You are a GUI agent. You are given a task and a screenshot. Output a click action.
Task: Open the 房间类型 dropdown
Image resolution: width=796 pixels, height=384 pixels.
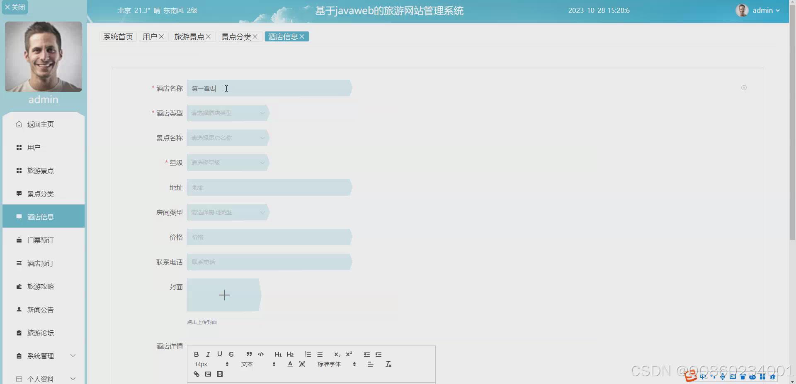tap(228, 212)
